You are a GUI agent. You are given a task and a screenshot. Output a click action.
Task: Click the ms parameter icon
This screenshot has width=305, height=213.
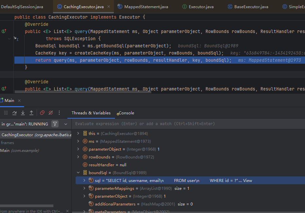point(85,141)
